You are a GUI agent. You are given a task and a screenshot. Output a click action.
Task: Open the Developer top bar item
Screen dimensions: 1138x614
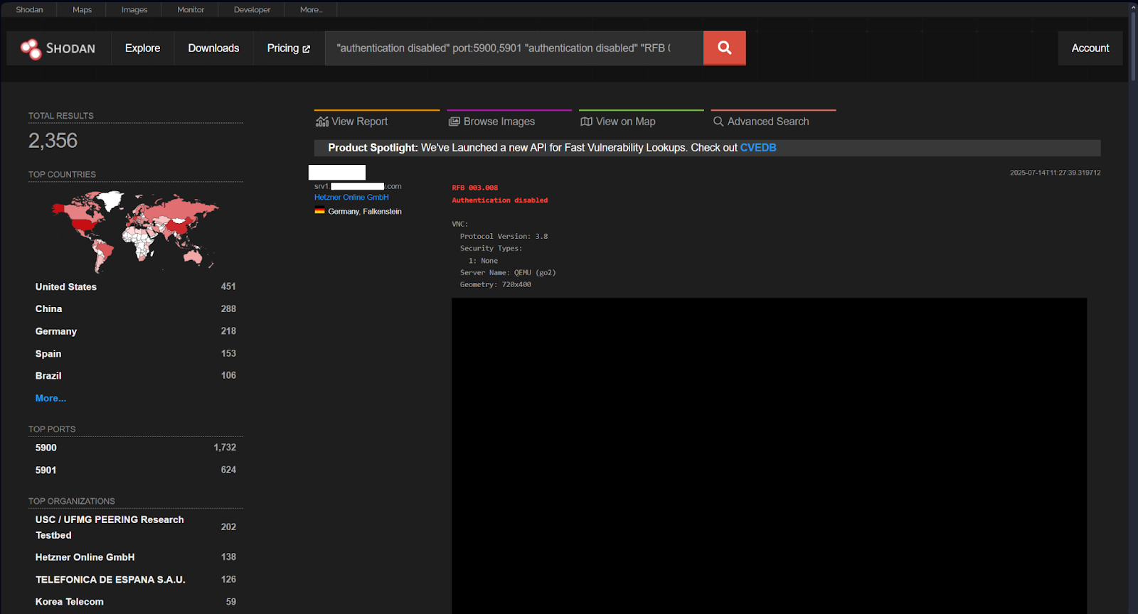pyautogui.click(x=252, y=10)
